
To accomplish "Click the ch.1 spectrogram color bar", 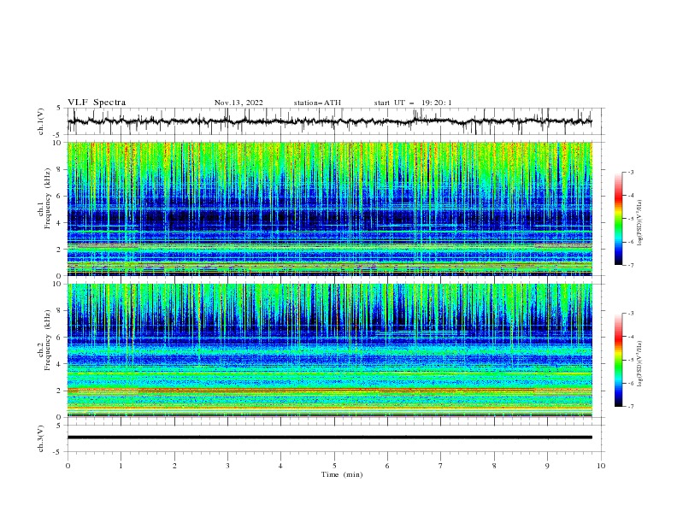I will 619,219.
